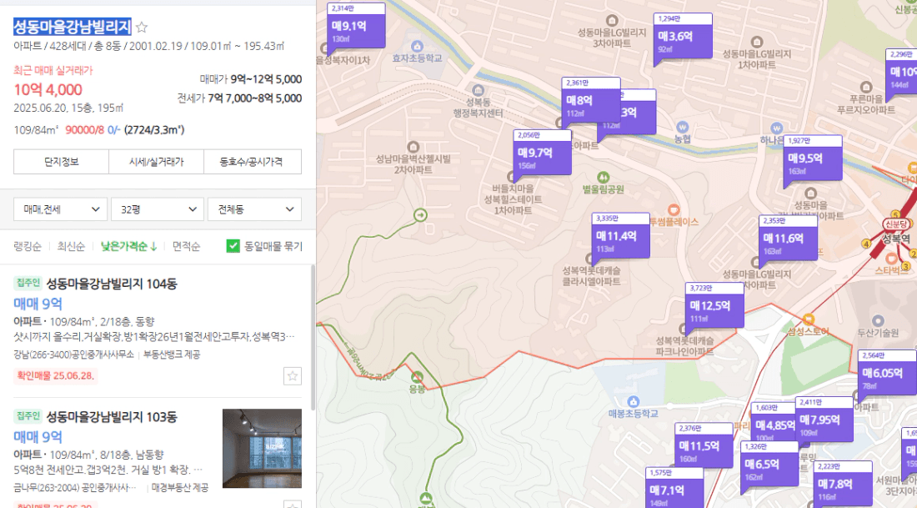917x508 pixels.
Task: Sort listings by 최신순
Action: 71,246
